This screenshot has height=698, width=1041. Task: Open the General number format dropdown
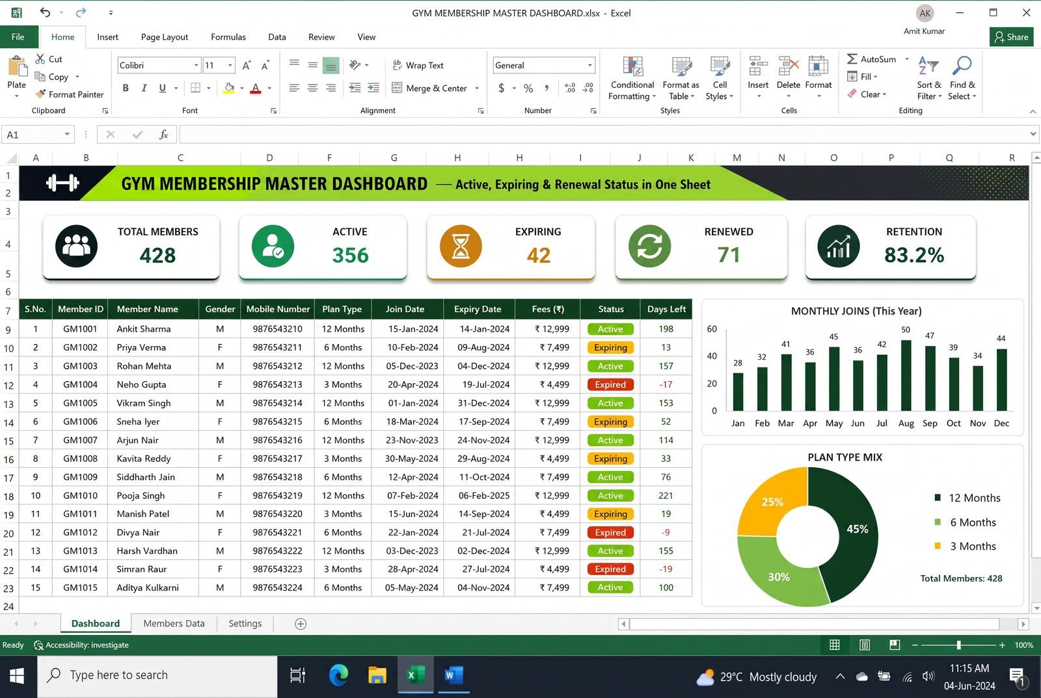[590, 65]
